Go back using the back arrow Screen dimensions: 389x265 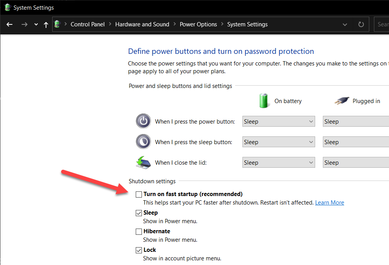pos(9,24)
